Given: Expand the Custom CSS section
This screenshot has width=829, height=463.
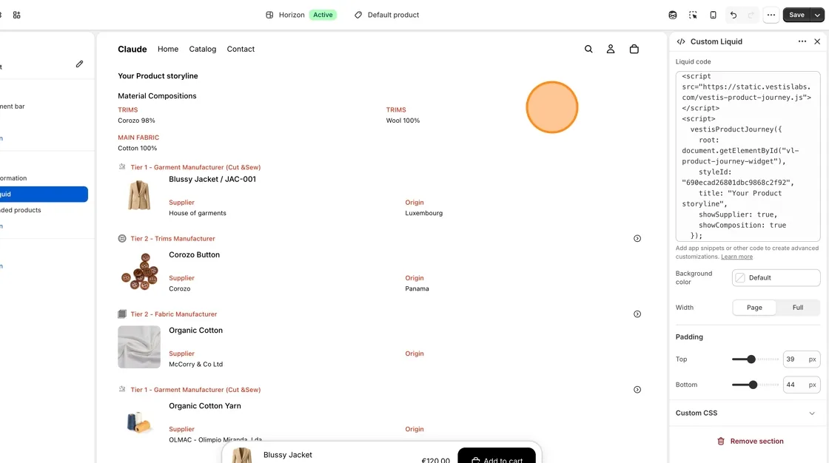Looking at the screenshot, I should [748, 413].
